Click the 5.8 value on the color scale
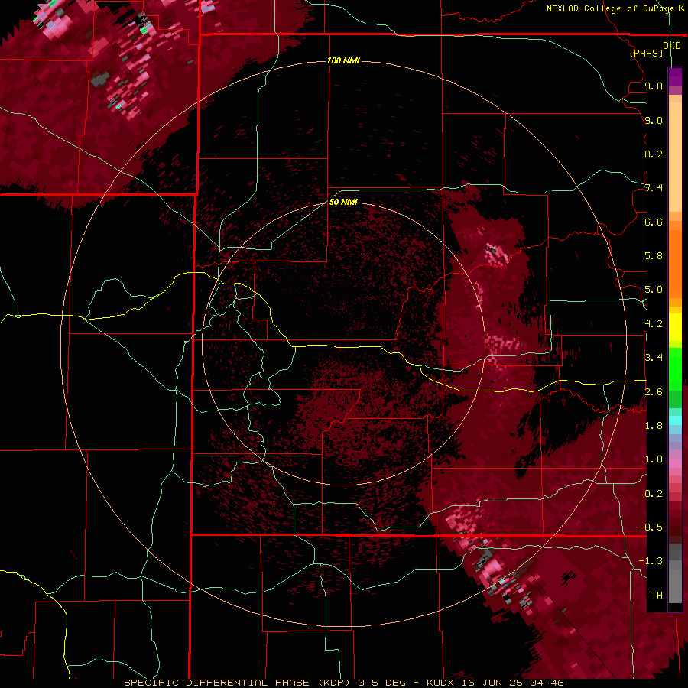688x688 pixels. 654,256
